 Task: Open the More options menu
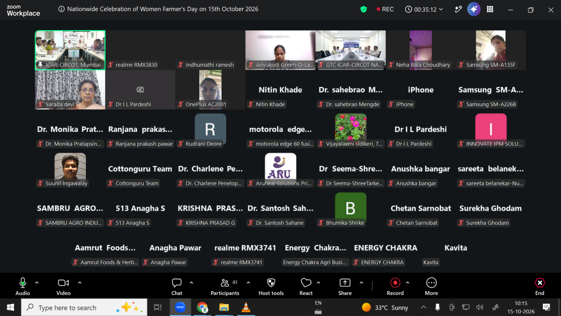431,287
